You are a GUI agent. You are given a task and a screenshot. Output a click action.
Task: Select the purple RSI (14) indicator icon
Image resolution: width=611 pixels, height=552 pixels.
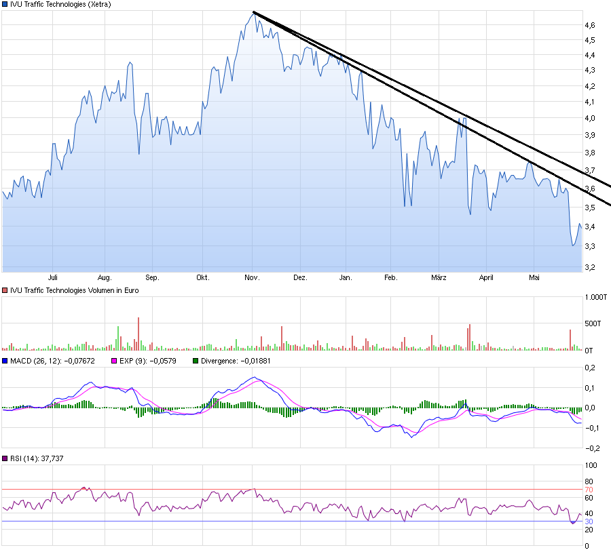pos(7,458)
